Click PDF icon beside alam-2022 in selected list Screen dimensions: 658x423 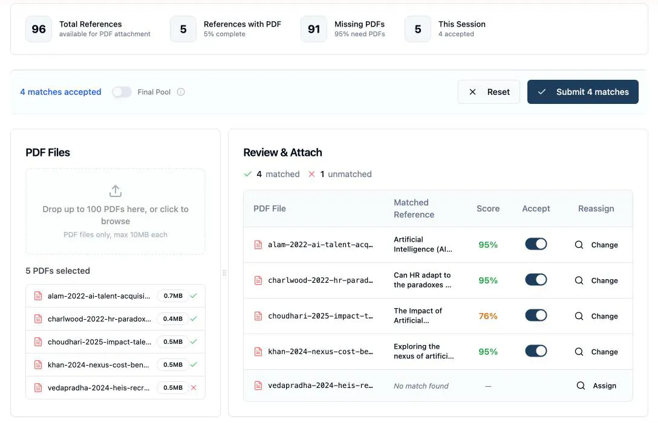coord(38,296)
